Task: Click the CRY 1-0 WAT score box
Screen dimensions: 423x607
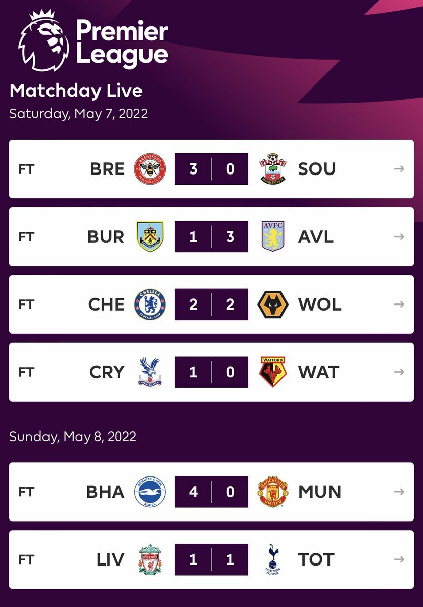Action: click(211, 372)
